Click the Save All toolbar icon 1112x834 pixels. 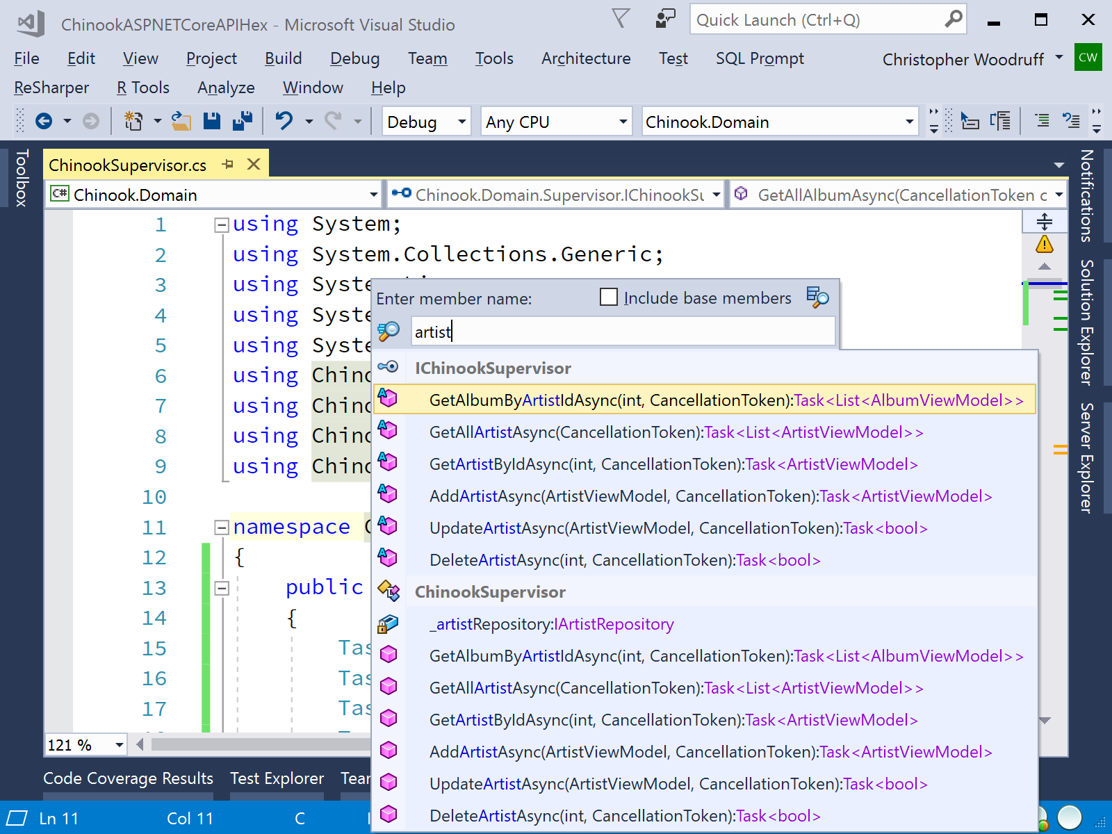pyautogui.click(x=243, y=122)
